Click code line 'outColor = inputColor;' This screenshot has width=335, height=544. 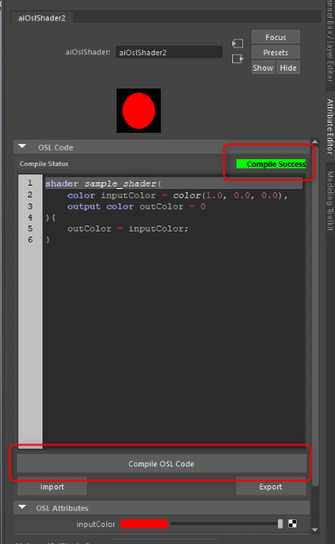point(128,229)
